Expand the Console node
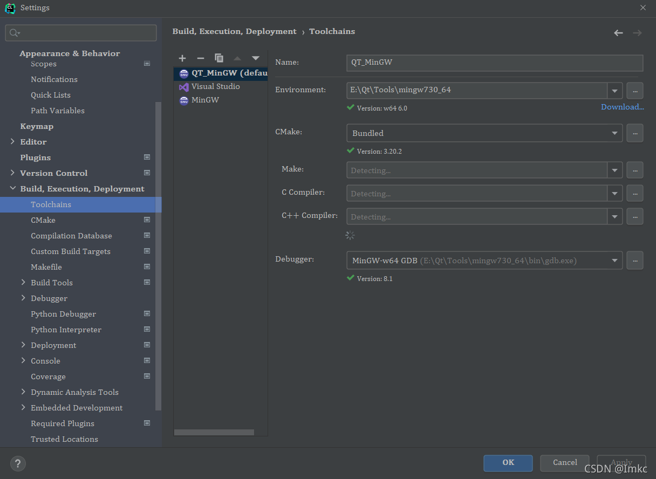The image size is (656, 479). click(x=23, y=361)
